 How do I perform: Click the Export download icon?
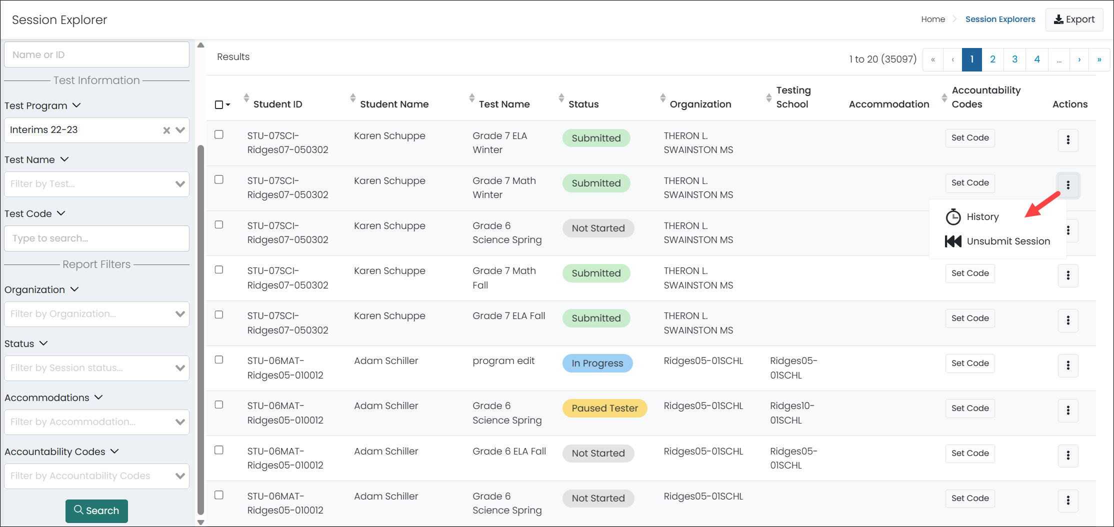click(1058, 19)
